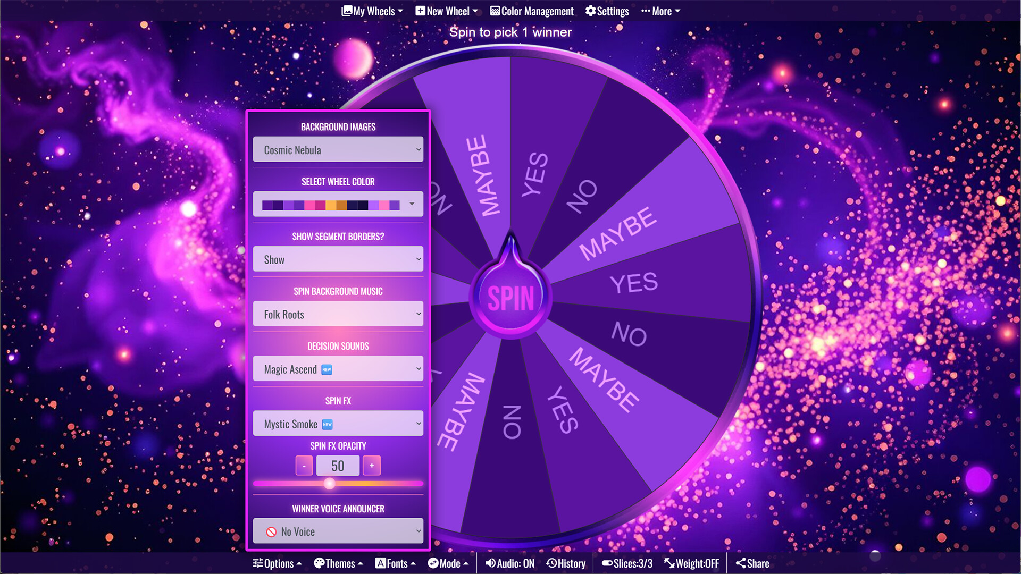Enable Weight mode
1021x574 pixels.
[x=669, y=563]
